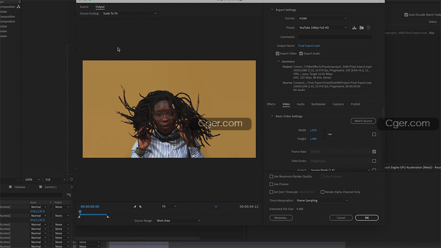Image resolution: width=441 pixels, height=248 pixels.
Task: Open the Aspect Square Pixels dropdown
Action: [340, 170]
